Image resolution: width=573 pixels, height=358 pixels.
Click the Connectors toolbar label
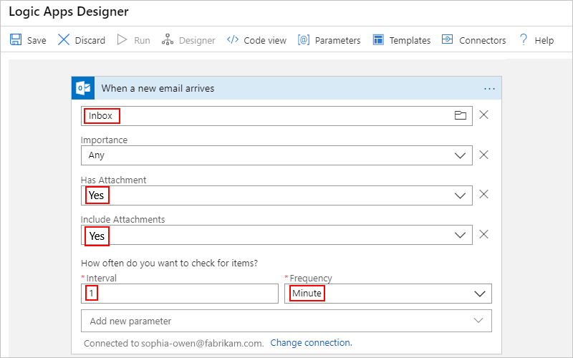tap(482, 40)
